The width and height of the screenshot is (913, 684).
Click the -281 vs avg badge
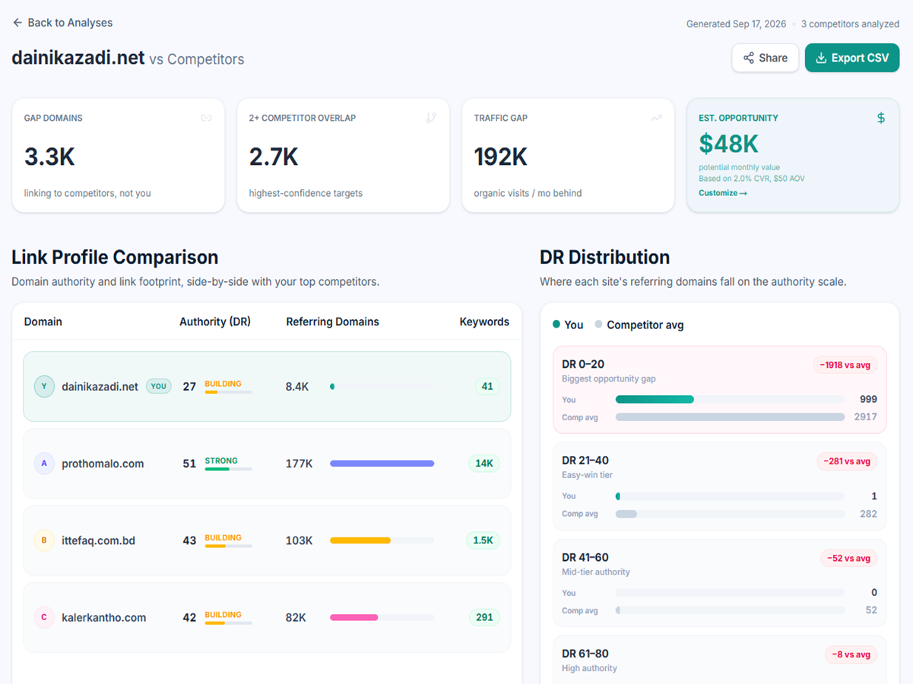coord(847,461)
